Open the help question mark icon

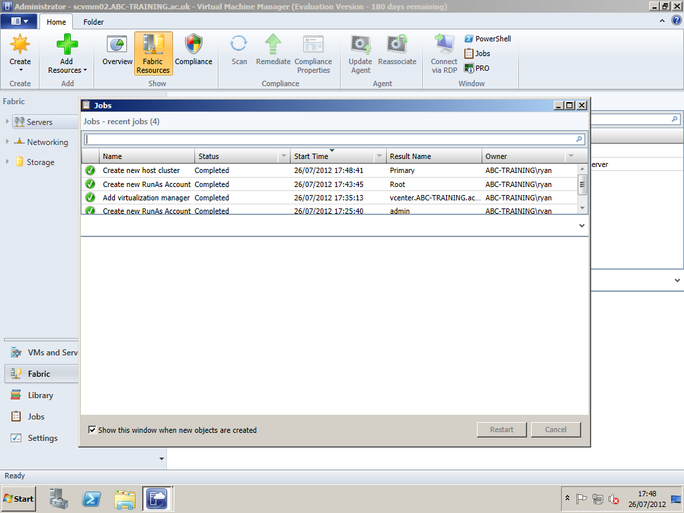click(x=677, y=21)
